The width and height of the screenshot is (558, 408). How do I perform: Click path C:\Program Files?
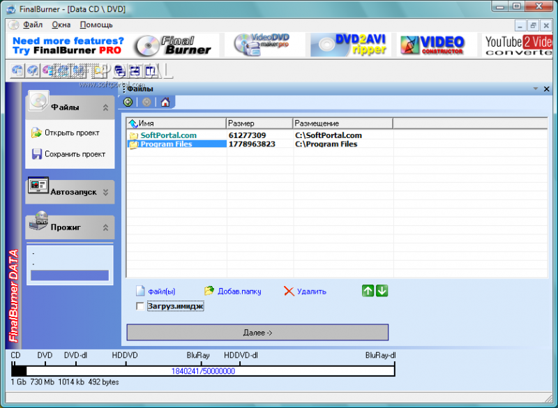(x=326, y=144)
